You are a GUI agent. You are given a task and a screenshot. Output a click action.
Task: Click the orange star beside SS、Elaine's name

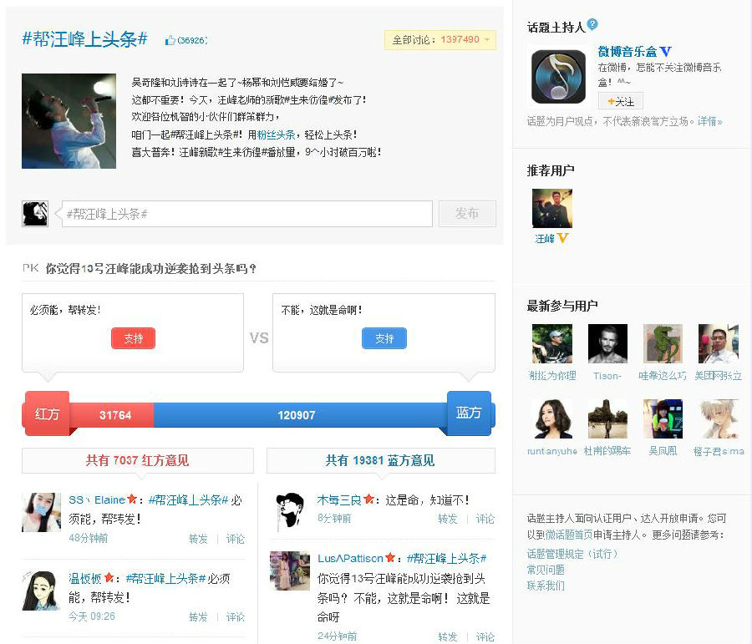tap(134, 498)
